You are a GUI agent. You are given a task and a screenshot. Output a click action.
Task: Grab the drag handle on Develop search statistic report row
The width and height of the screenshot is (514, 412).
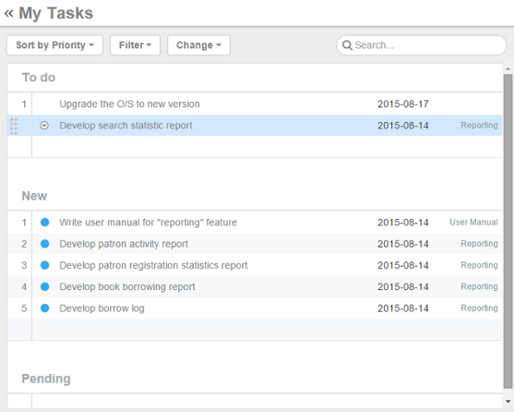click(14, 126)
